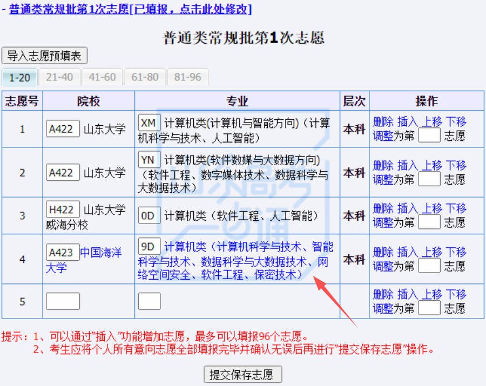Open the 81-96 volunteer tab
The width and height of the screenshot is (486, 386).
click(x=187, y=77)
